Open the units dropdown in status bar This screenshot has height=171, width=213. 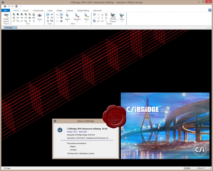(x=205, y=168)
